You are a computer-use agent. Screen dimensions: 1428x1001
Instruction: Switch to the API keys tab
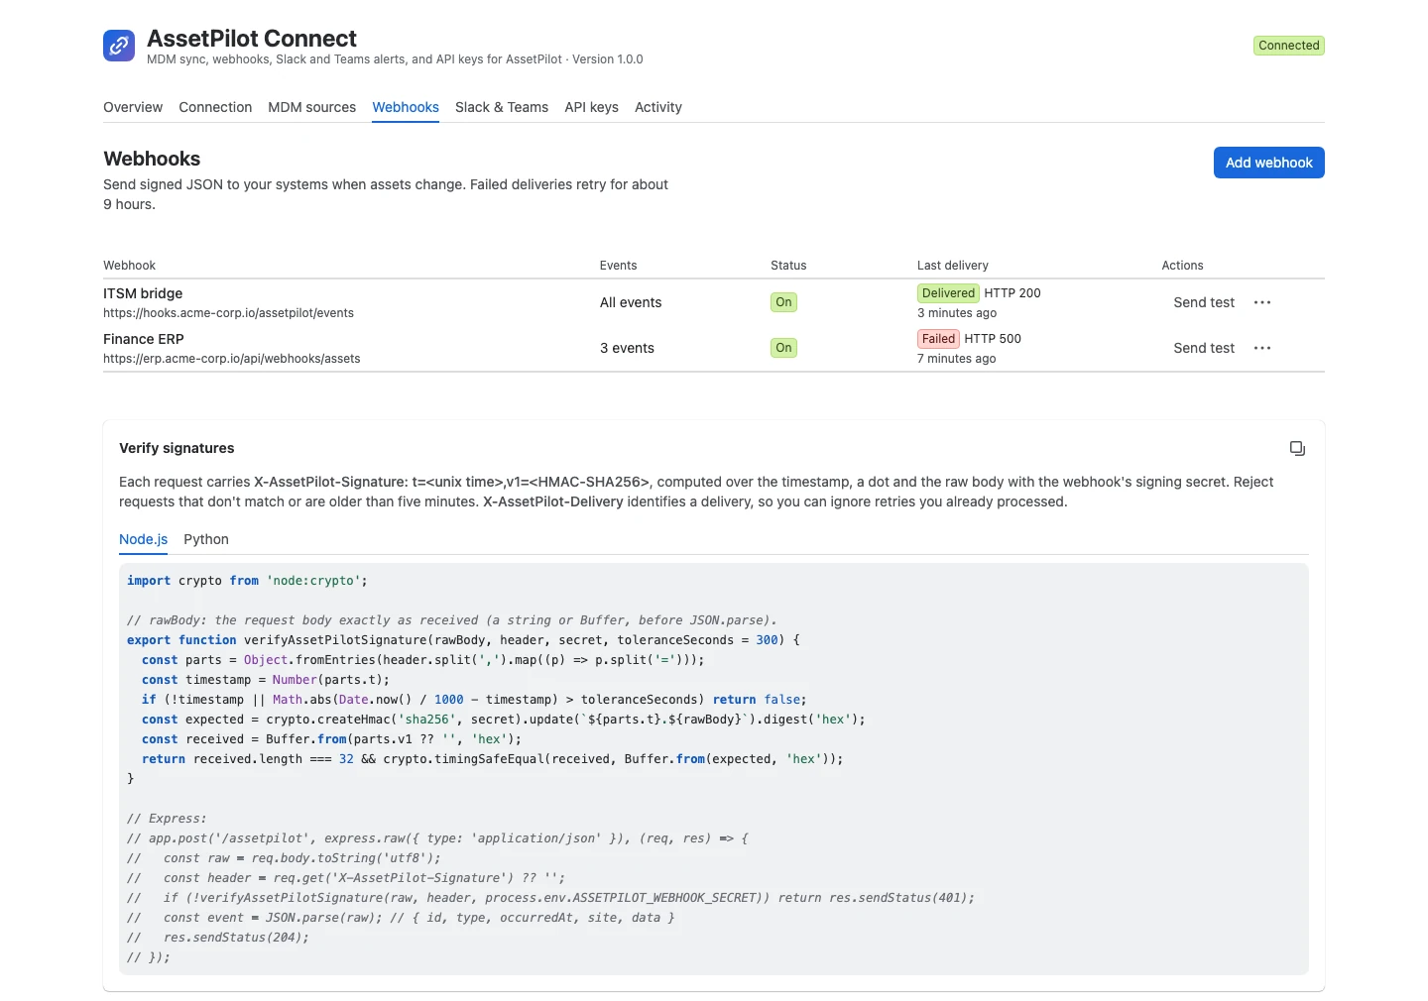click(x=591, y=107)
